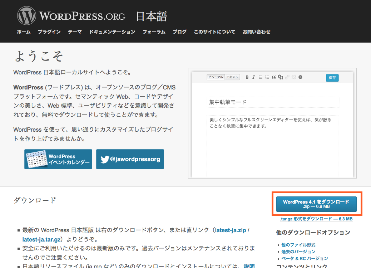This screenshot has height=268, width=371.
Task: Insert a numbered list in editor
Action: point(267,77)
